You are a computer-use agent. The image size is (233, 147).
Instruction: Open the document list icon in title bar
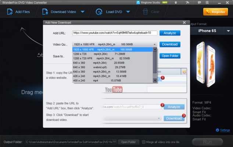point(207,3)
